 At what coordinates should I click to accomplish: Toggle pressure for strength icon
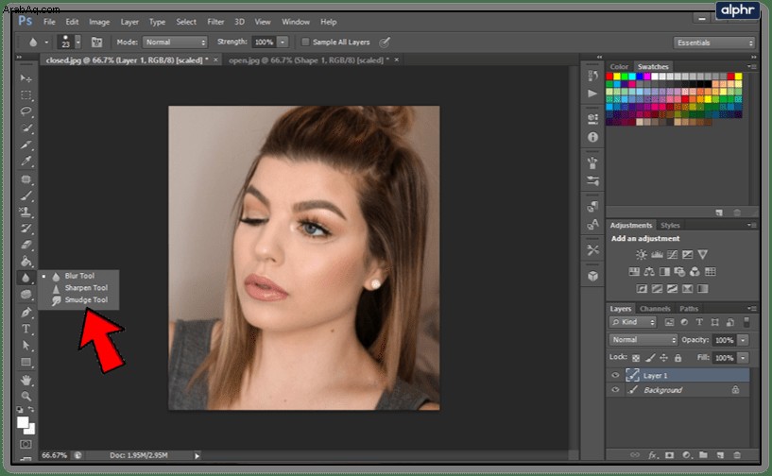click(385, 42)
